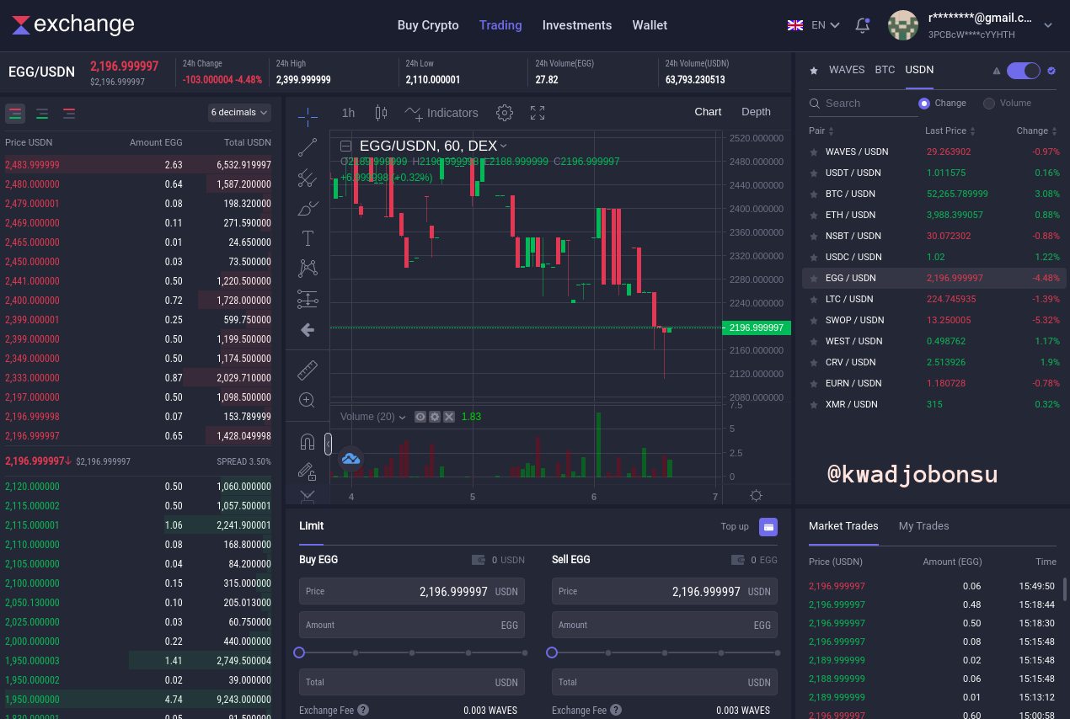Click the Top up wallet icon

coord(768,527)
